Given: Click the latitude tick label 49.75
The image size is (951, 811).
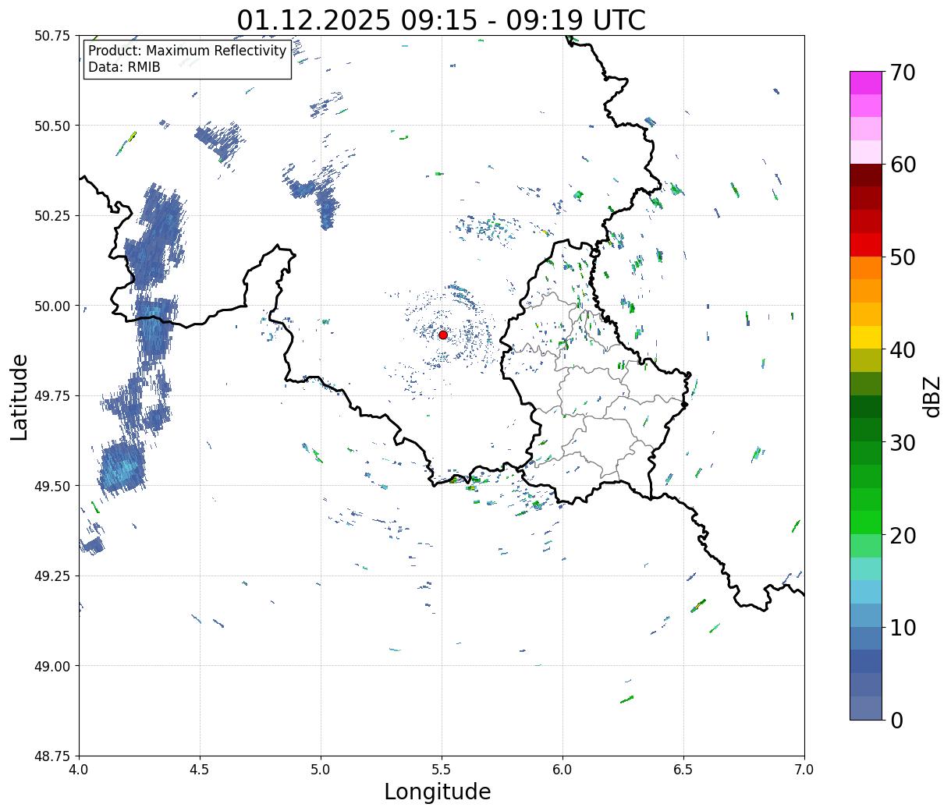Looking at the screenshot, I should coord(52,396).
